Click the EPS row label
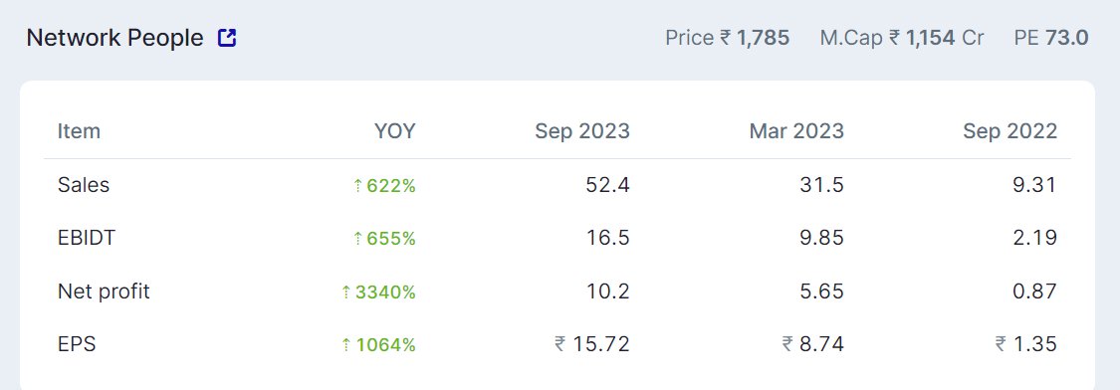Screen dimensions: 1120x390 point(77,344)
